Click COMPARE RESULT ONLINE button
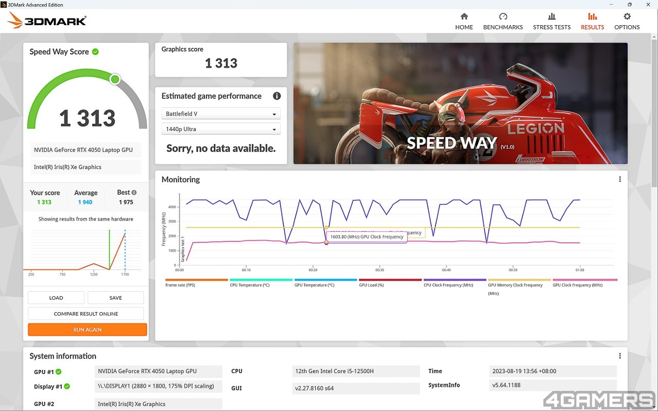 [x=86, y=313]
